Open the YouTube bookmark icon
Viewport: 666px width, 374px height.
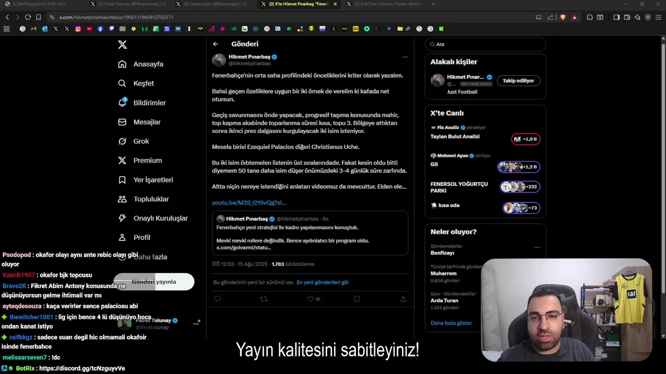(89, 29)
